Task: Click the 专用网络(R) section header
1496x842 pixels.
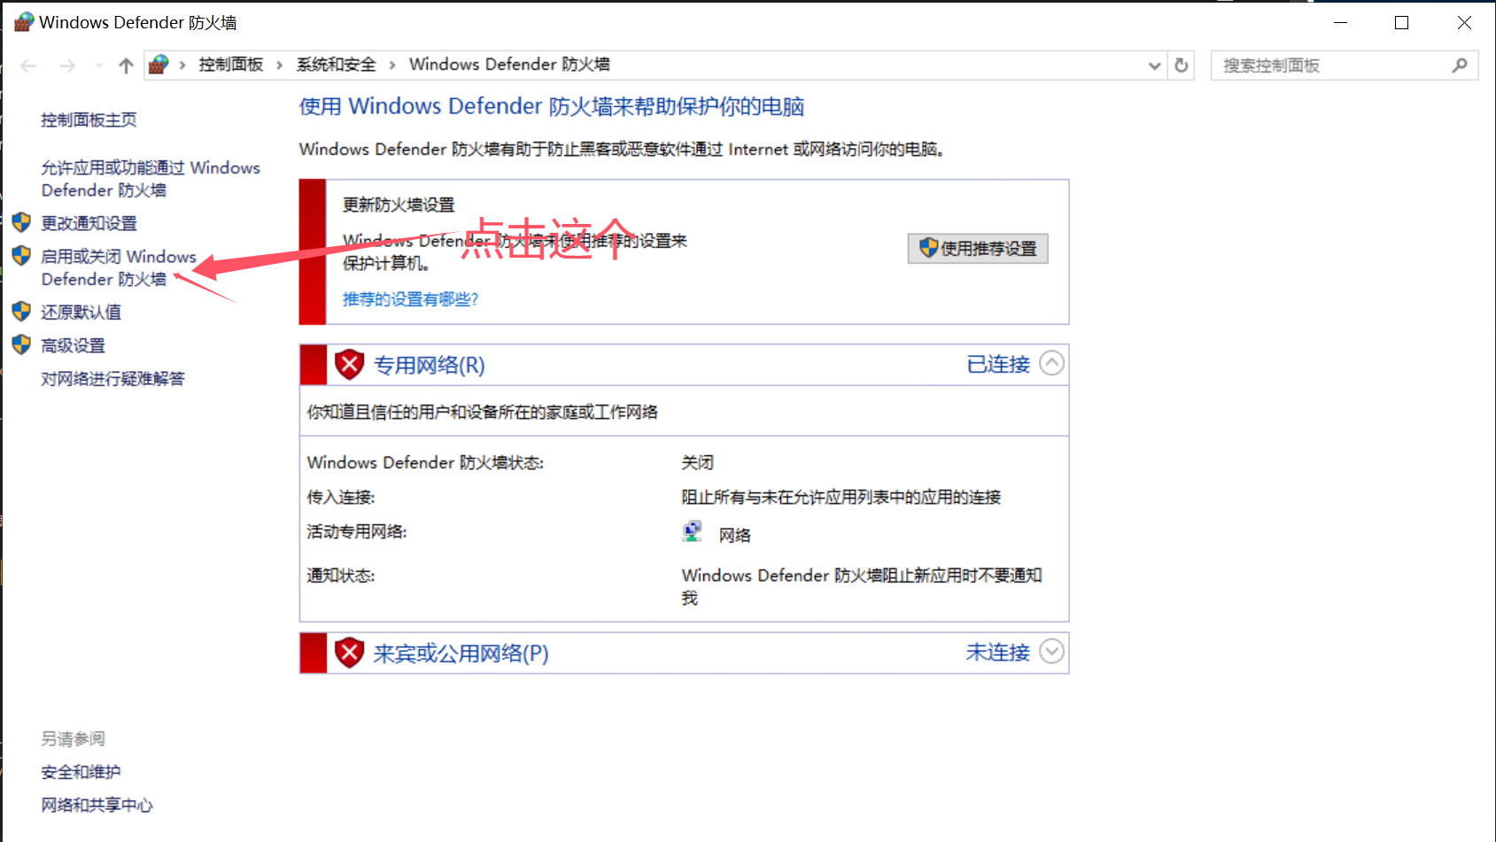Action: [429, 365]
